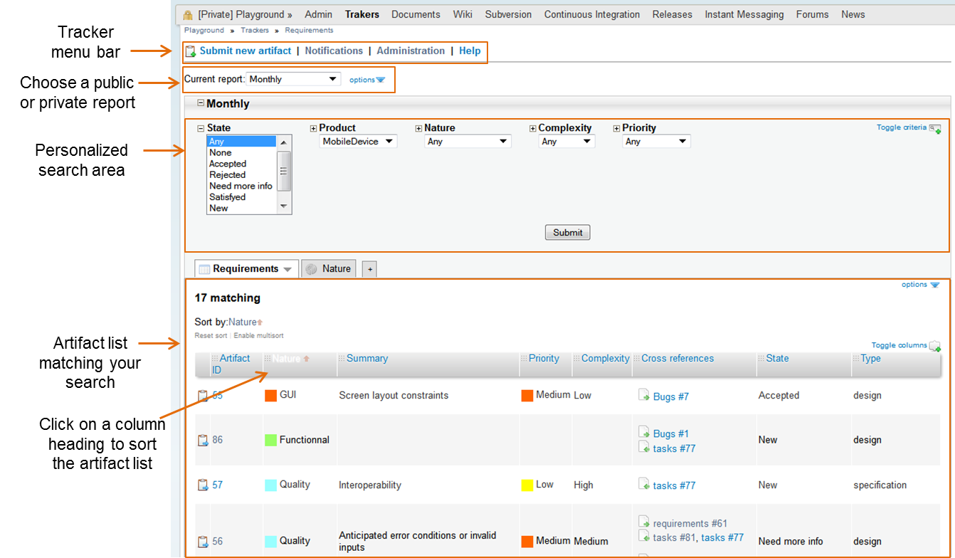Click the Playground project lock icon

pyautogui.click(x=188, y=15)
